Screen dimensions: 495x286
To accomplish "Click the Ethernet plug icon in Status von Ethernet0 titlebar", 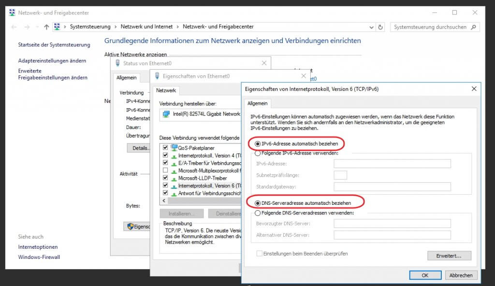I will [x=116, y=63].
